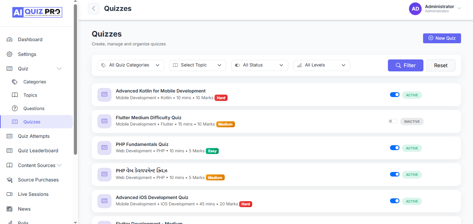Toggle PHP Fundamentals Quiz status switch
The image size is (473, 224).
pos(395,148)
